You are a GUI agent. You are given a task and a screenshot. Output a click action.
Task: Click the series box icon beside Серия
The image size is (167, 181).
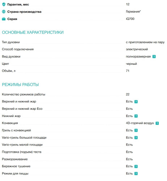(x=4, y=19)
